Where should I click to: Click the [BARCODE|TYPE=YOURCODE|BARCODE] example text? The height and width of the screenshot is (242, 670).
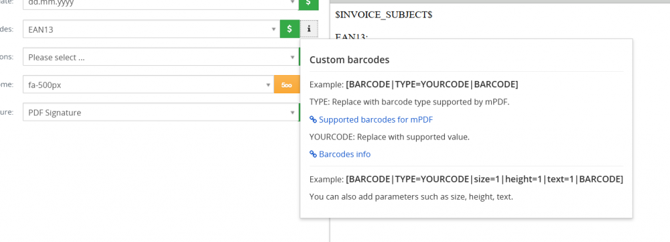click(x=432, y=84)
